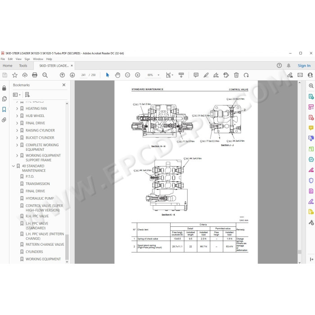This screenshot has width=315, height=315.
Task: Switch to the Tools tab
Action: coord(23,66)
